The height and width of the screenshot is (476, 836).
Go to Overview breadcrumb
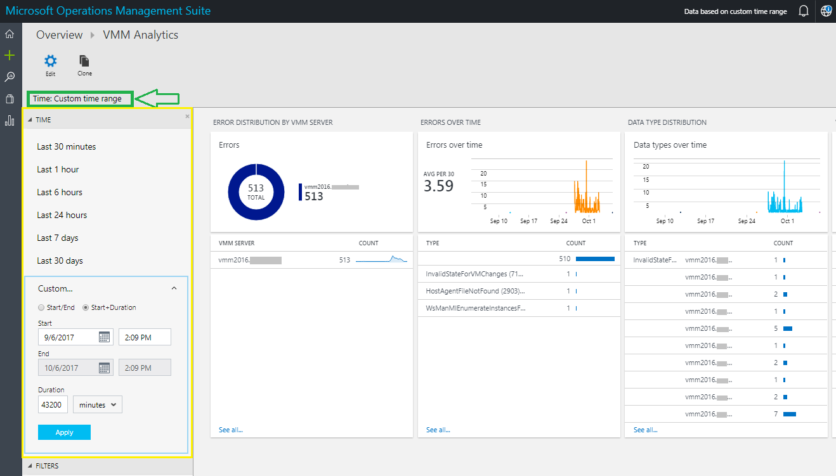[59, 35]
